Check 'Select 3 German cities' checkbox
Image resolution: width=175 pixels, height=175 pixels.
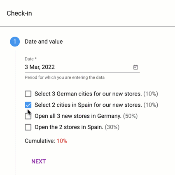pos(28,94)
